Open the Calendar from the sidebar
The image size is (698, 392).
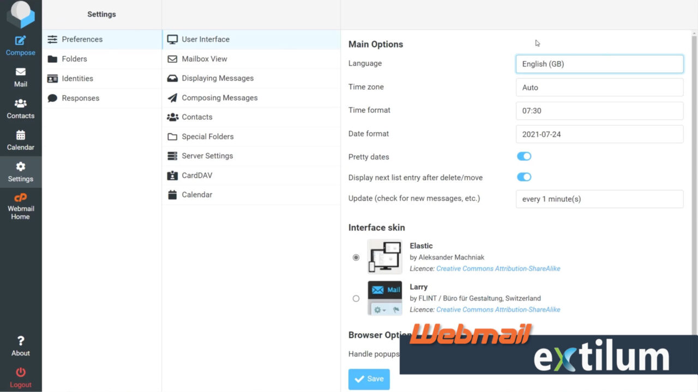[x=20, y=139]
